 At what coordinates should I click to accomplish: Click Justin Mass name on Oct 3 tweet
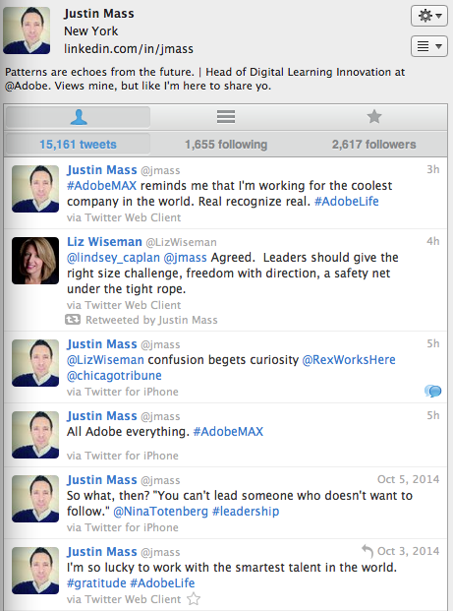pyautogui.click(x=102, y=552)
